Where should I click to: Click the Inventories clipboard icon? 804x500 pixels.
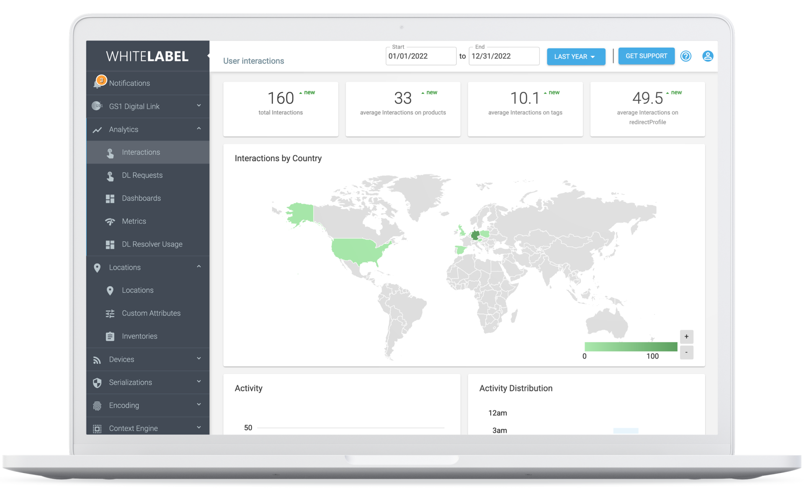pyautogui.click(x=110, y=336)
